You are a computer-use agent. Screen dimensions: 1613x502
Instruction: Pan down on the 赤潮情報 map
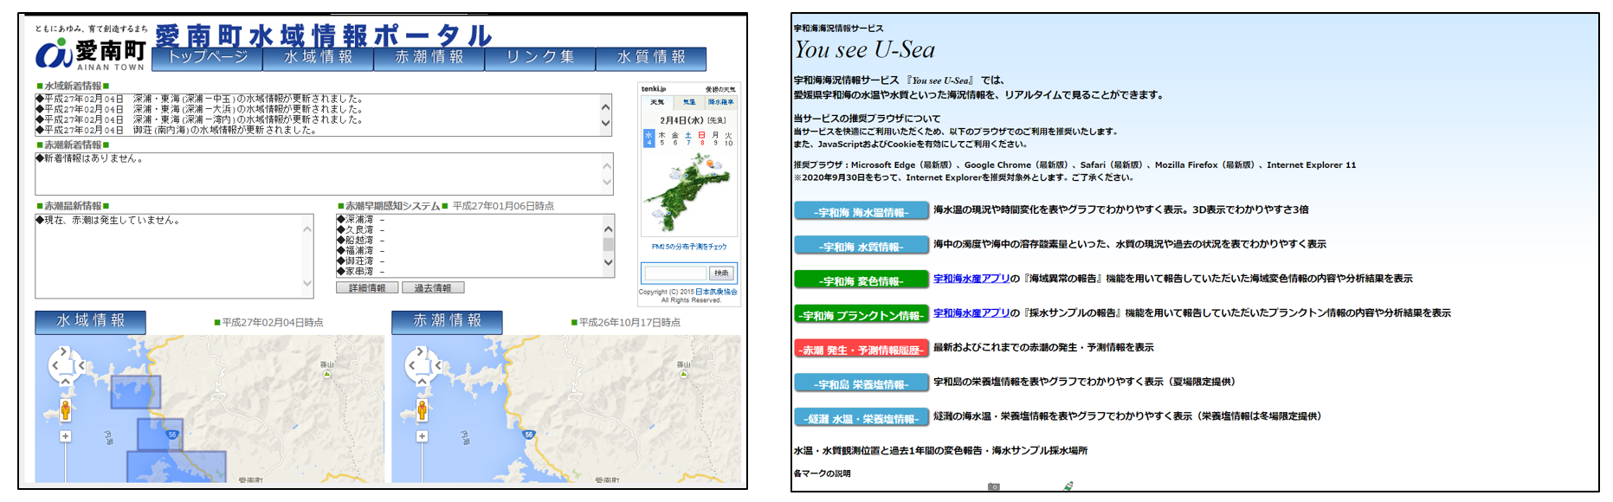(421, 380)
